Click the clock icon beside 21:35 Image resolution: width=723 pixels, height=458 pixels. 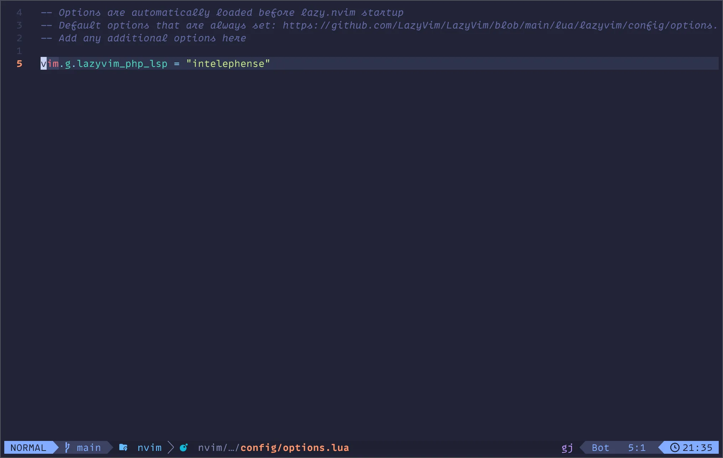click(675, 447)
